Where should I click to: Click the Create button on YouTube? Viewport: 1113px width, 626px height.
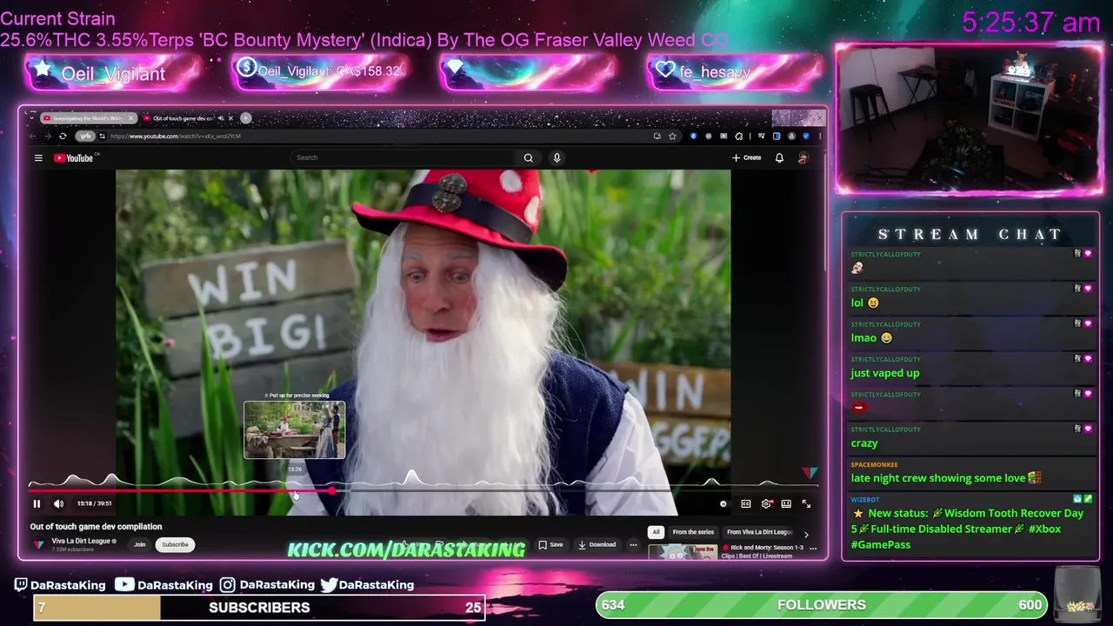click(x=747, y=157)
